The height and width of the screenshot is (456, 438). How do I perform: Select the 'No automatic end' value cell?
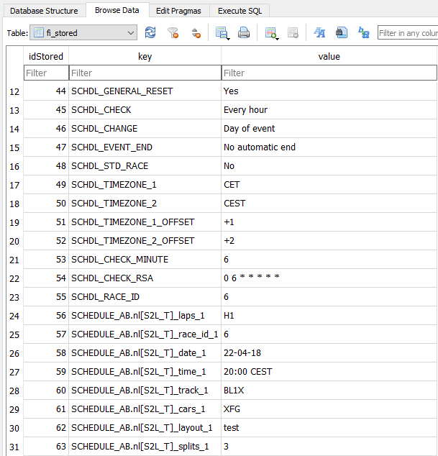pos(329,147)
